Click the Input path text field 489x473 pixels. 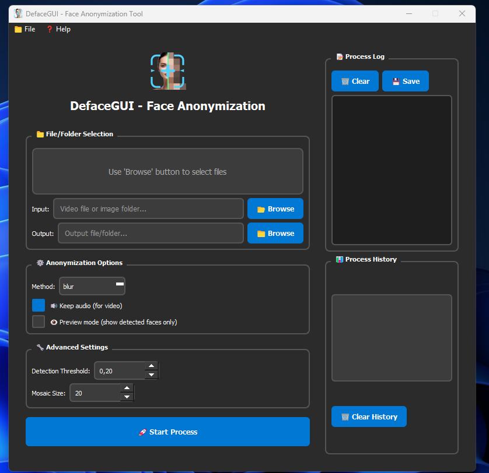point(148,209)
